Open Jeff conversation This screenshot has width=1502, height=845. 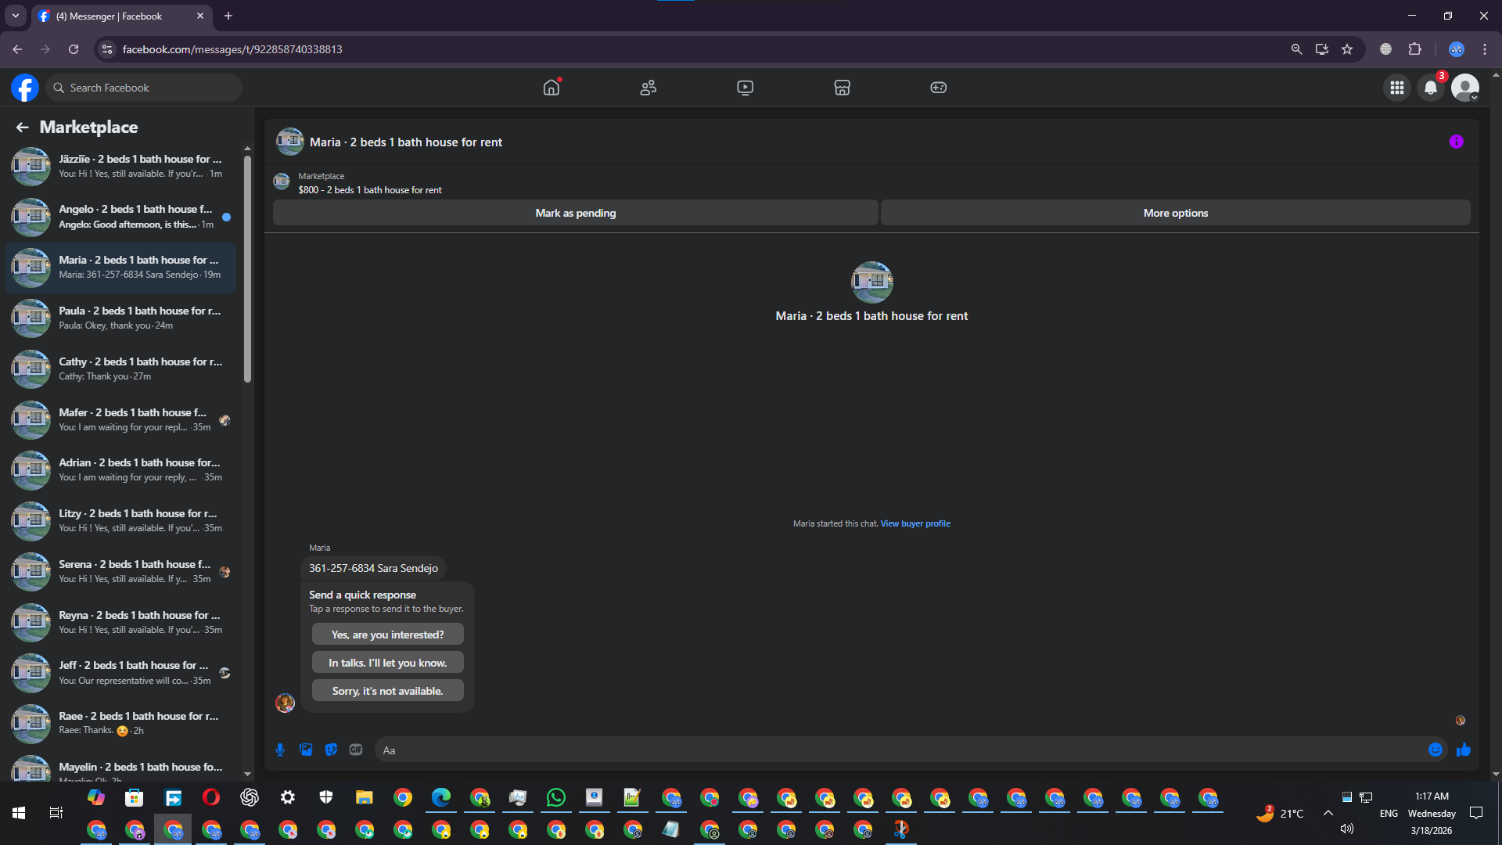[121, 672]
